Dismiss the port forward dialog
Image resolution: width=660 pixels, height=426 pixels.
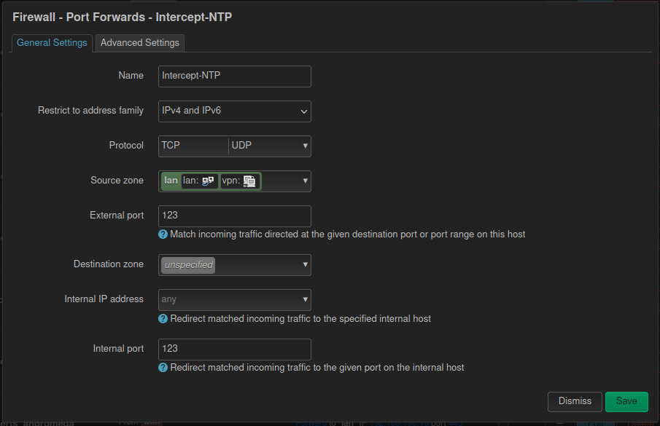[x=575, y=401]
